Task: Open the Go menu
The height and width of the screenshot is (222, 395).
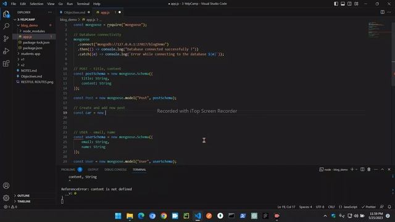Action: click(x=60, y=4)
